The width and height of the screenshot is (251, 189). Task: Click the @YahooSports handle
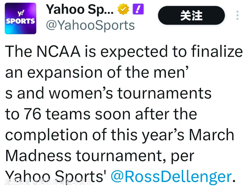tap(90, 25)
